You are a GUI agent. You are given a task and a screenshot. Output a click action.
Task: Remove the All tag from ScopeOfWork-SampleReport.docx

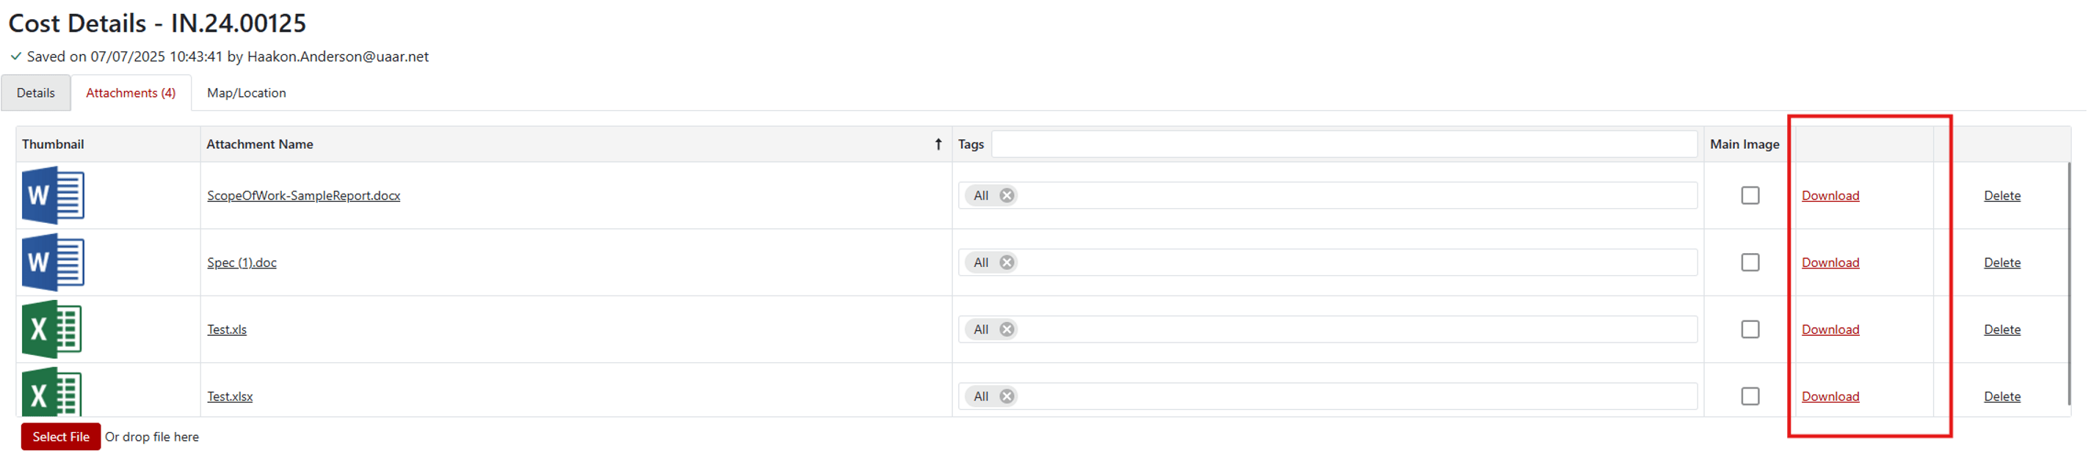tap(1007, 195)
